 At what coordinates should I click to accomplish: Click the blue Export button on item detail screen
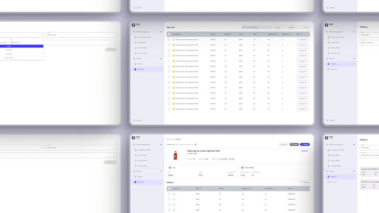305,144
